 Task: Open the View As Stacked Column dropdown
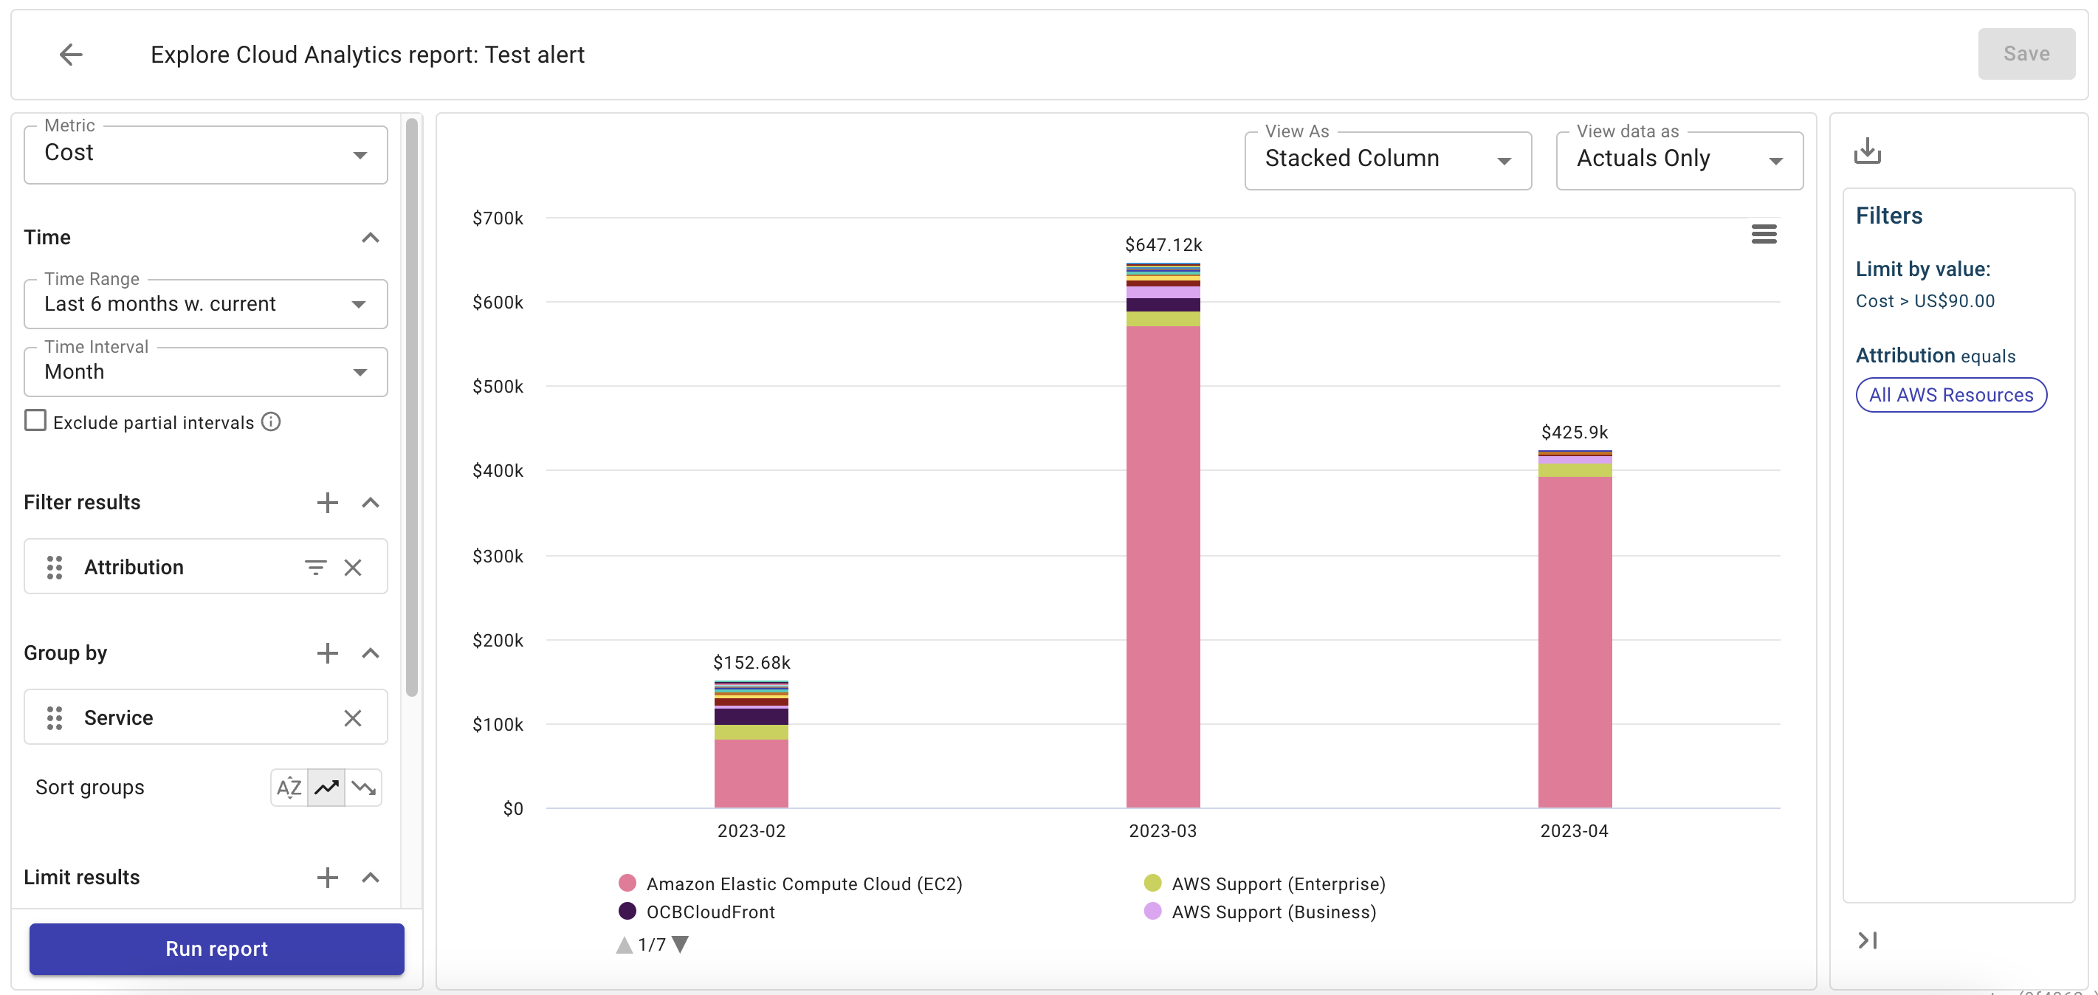(x=1387, y=159)
